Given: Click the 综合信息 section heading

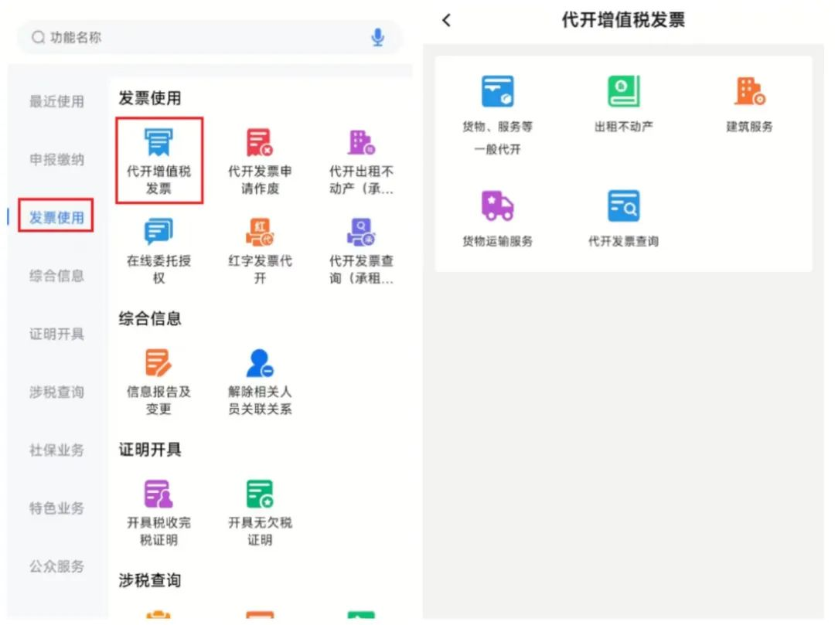Looking at the screenshot, I should point(150,318).
